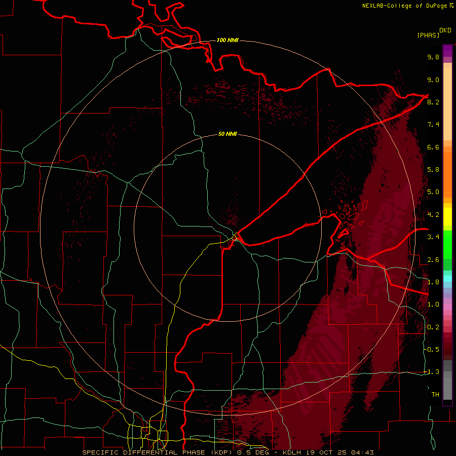Click the 5.0 legend value
456x456 pixels.
(x=433, y=192)
